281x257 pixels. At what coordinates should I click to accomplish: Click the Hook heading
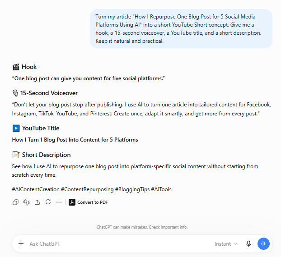pos(29,67)
